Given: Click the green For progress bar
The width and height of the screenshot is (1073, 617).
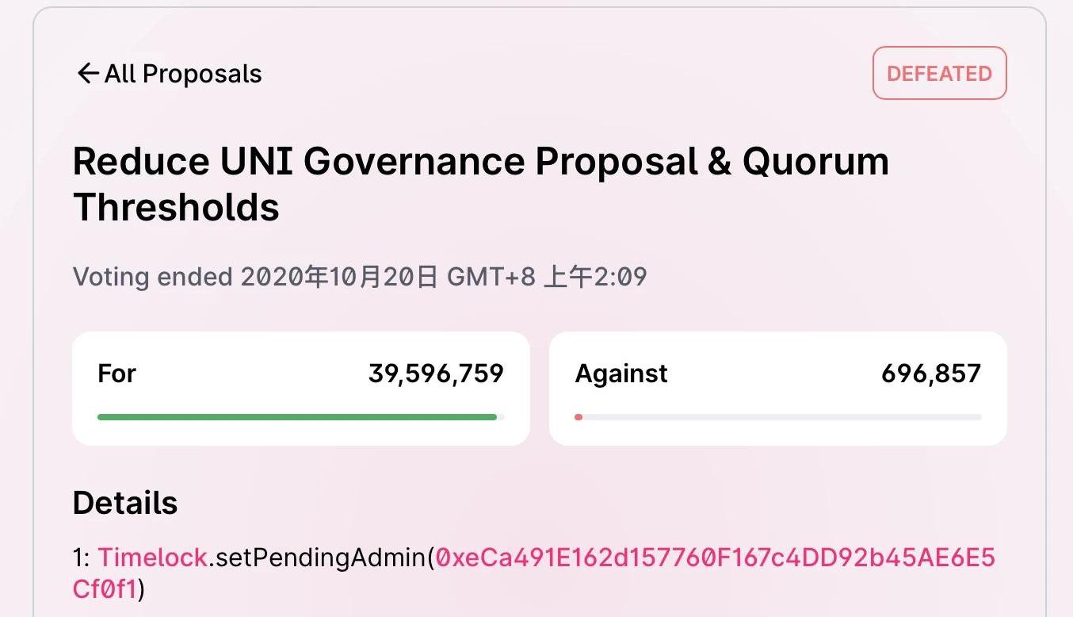Looking at the screenshot, I should [296, 416].
